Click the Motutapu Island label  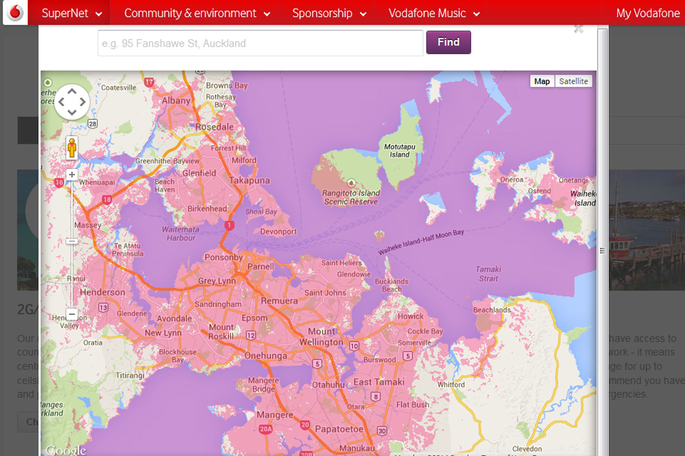(400, 150)
